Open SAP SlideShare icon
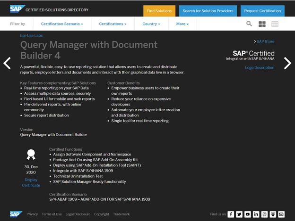Image resolution: width=295 pixels, height=221 pixels. point(273,214)
